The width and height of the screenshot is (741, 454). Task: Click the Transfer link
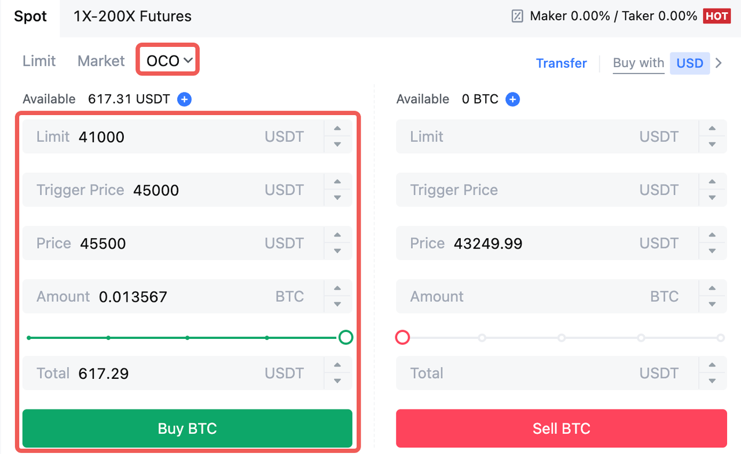(x=561, y=63)
